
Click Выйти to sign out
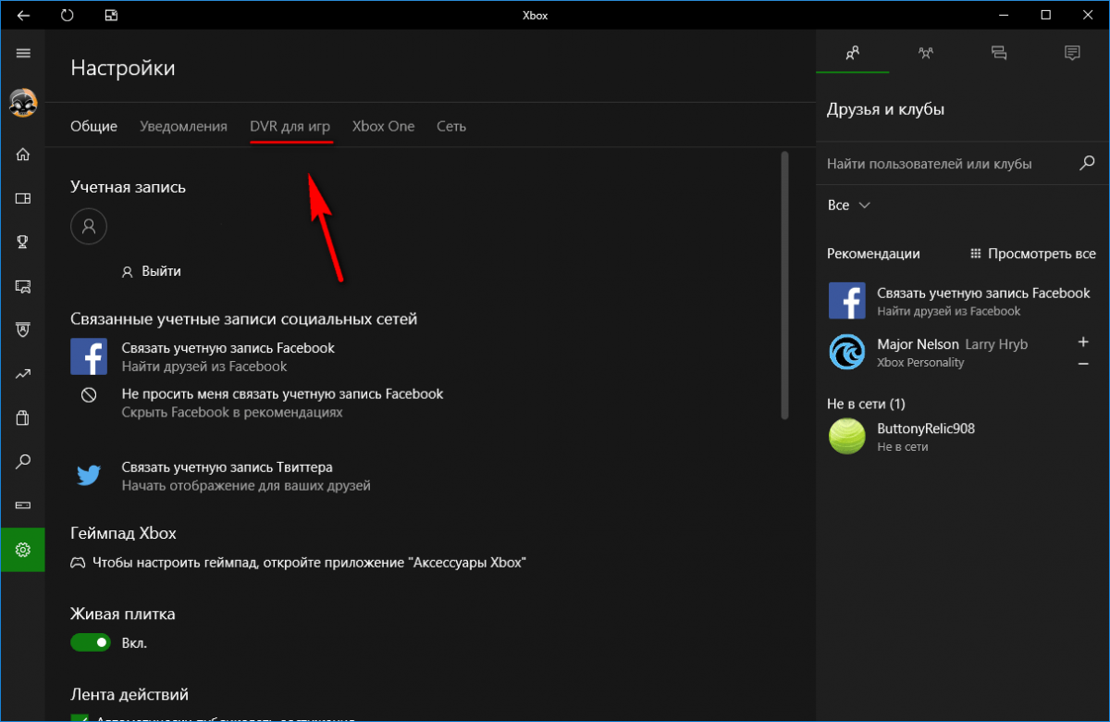[161, 271]
